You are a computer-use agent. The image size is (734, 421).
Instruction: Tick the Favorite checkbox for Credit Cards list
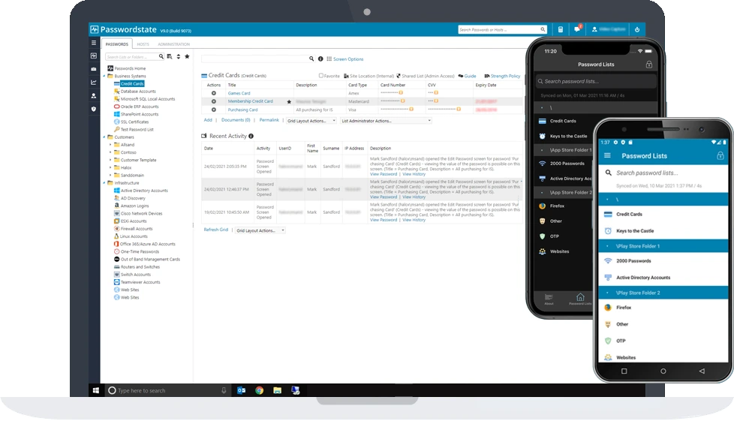click(x=321, y=75)
